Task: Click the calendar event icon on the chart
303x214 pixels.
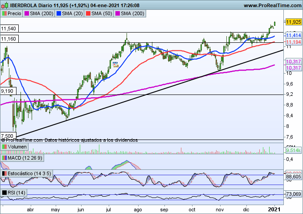Action: click(x=115, y=64)
